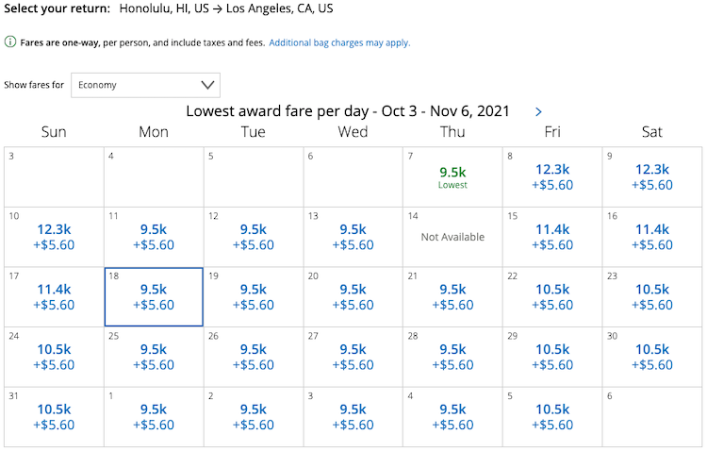
Task: Select Oct 8 fare of 12.3k
Action: click(x=552, y=177)
